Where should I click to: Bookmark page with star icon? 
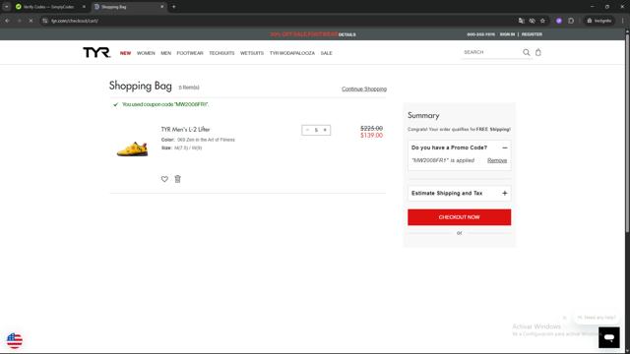tap(542, 21)
